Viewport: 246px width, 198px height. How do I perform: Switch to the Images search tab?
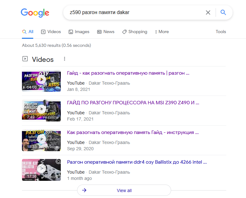click(x=79, y=32)
